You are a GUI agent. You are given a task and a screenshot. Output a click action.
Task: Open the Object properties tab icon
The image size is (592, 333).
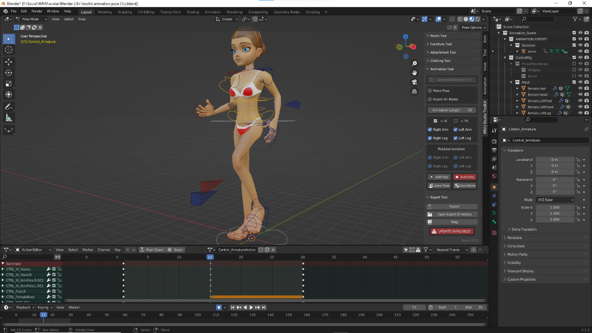pyautogui.click(x=494, y=187)
